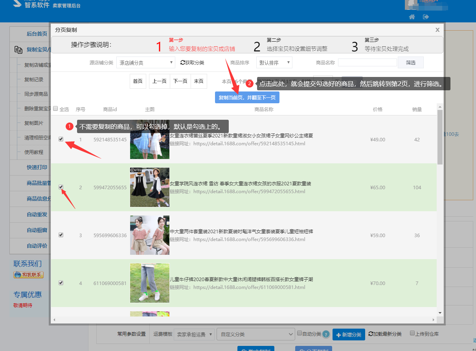Select 清理相册空间 in sidebar tree

coord(37,137)
